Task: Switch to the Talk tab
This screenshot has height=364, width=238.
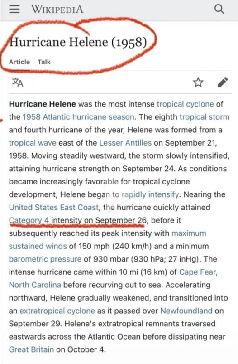Action: 44,62
